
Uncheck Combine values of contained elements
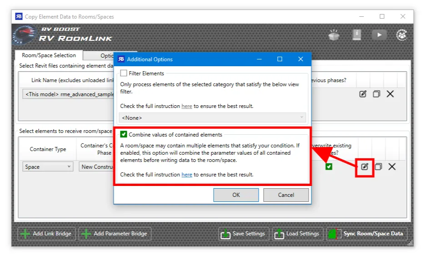click(124, 134)
